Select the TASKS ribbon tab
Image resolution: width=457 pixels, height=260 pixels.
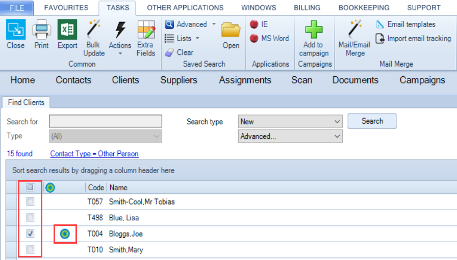(118, 8)
